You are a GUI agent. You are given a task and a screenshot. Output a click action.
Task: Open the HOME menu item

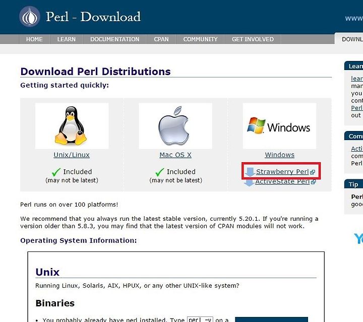click(x=34, y=39)
